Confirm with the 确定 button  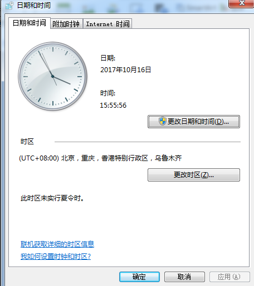coord(139,277)
